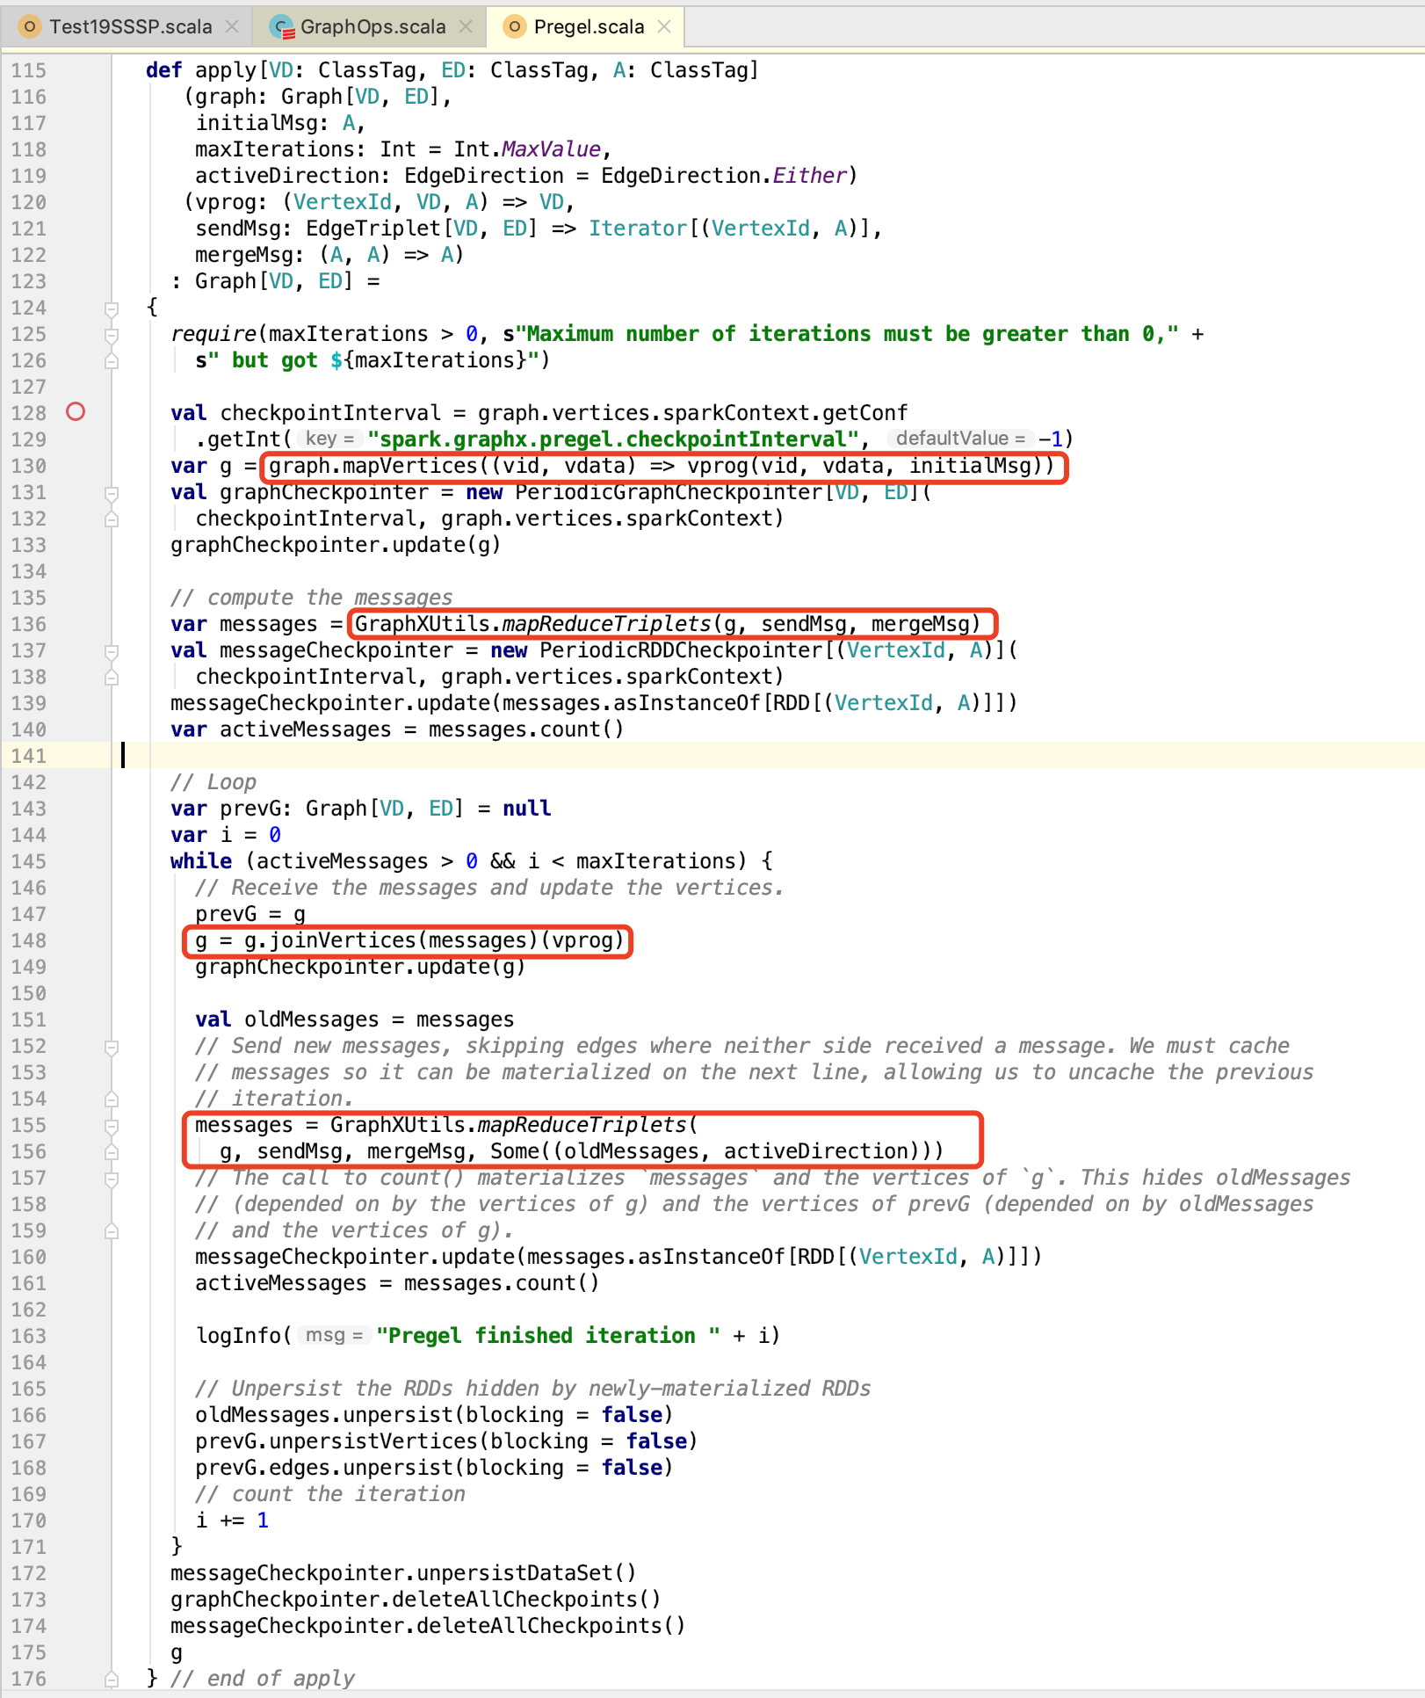The height and width of the screenshot is (1698, 1425).
Task: Click the fold end marker at line 132
Action: coord(112,519)
